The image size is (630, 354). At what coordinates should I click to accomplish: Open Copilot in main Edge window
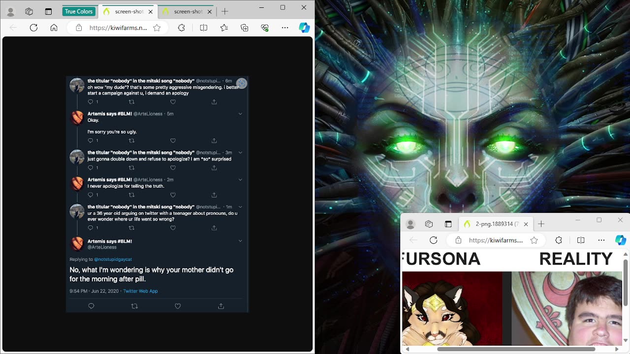coord(304,28)
